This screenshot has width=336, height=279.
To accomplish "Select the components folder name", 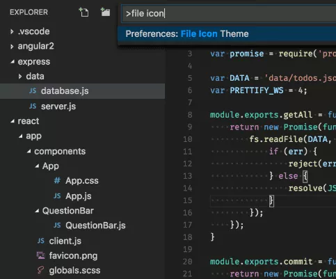I will (60, 152).
